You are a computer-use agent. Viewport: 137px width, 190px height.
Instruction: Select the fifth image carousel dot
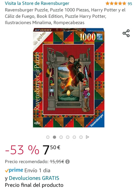click(74, 137)
